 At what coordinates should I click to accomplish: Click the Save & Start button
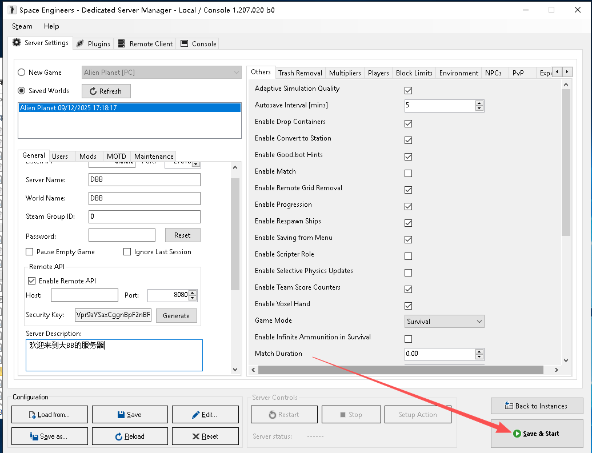(x=536, y=434)
